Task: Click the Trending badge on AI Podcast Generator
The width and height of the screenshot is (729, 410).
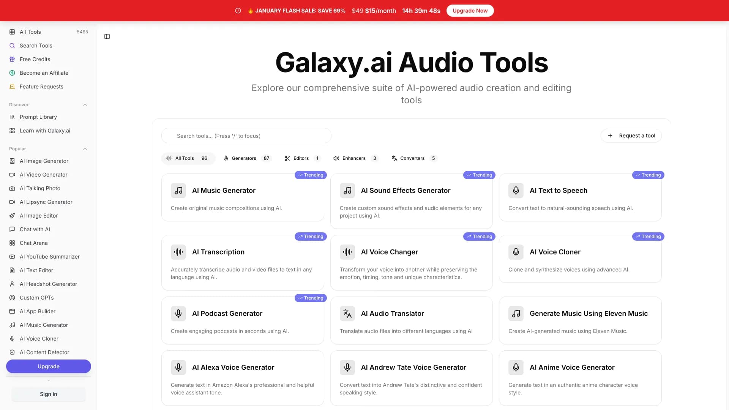Action: (x=311, y=298)
